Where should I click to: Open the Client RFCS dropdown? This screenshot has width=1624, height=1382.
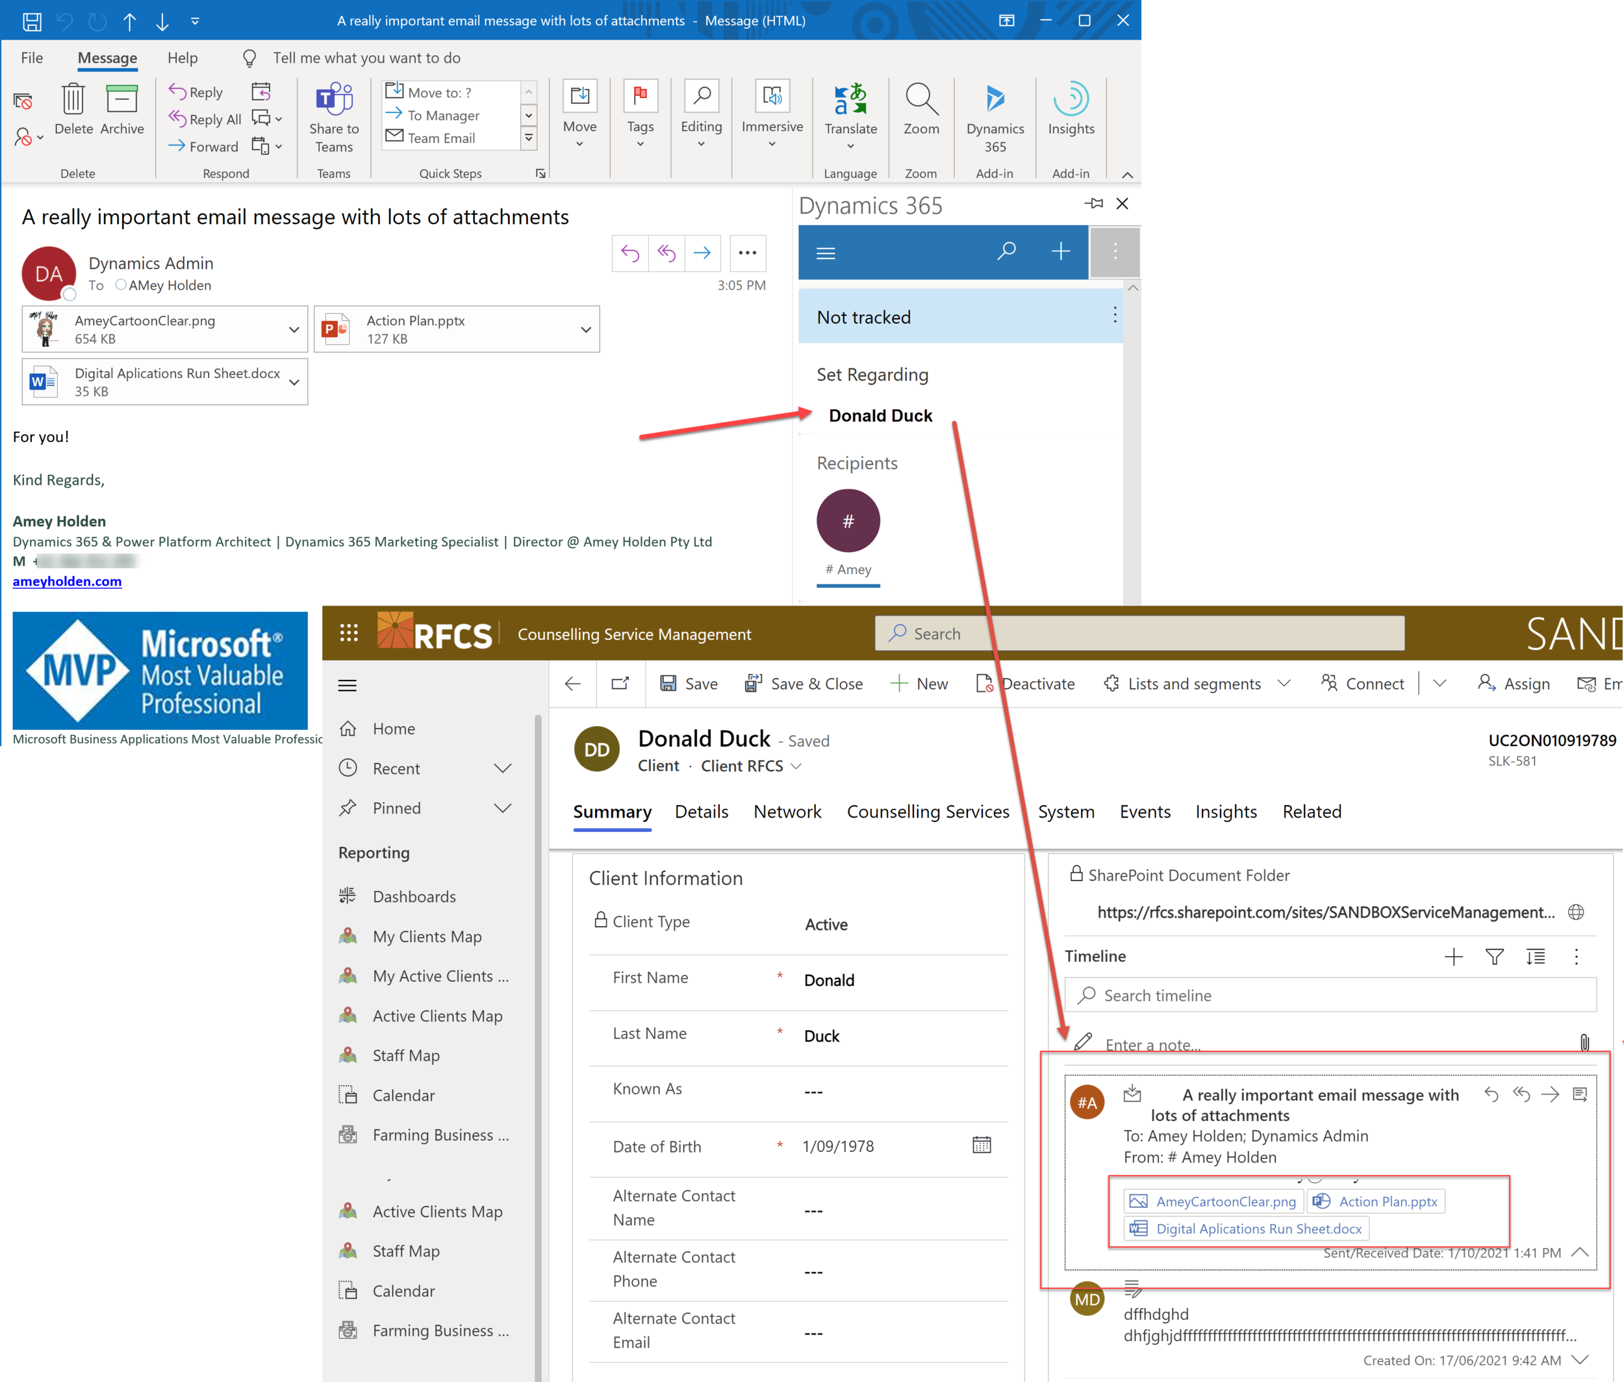tap(796, 766)
